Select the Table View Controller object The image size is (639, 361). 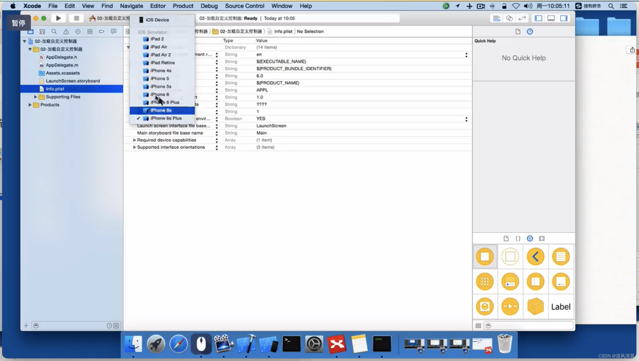point(561,256)
